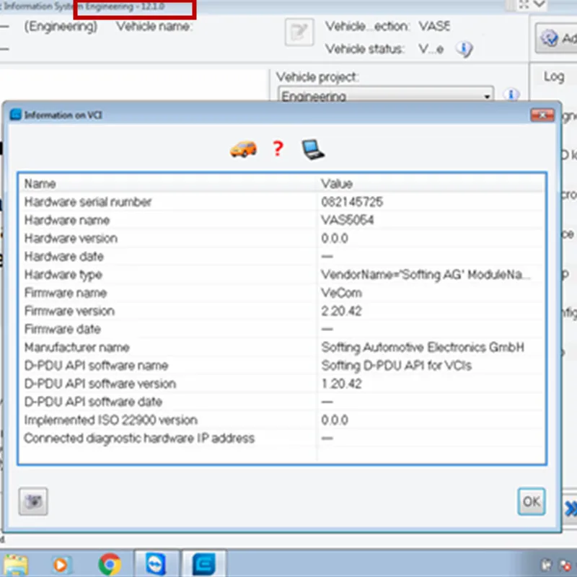Select the Manufacturer name row label
Viewport: 577px width, 577px height.
[x=76, y=348]
